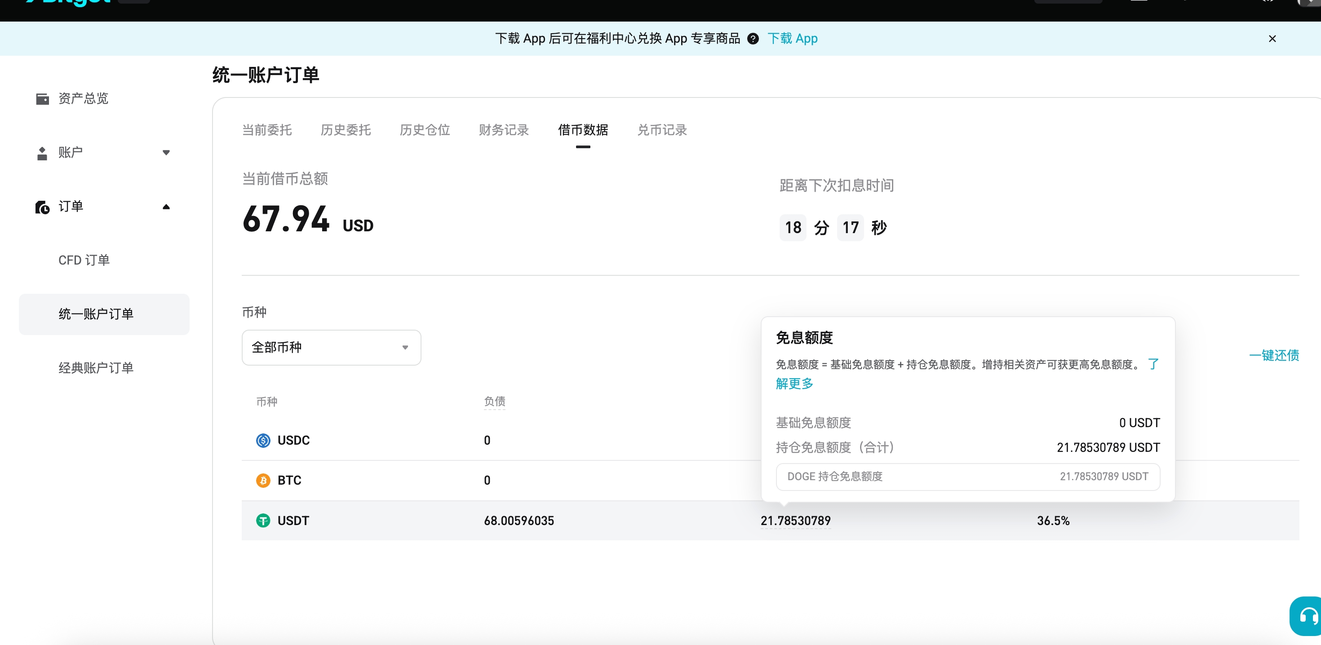1321x645 pixels.
Task: Click the USDC coin icon
Action: pyautogui.click(x=263, y=440)
